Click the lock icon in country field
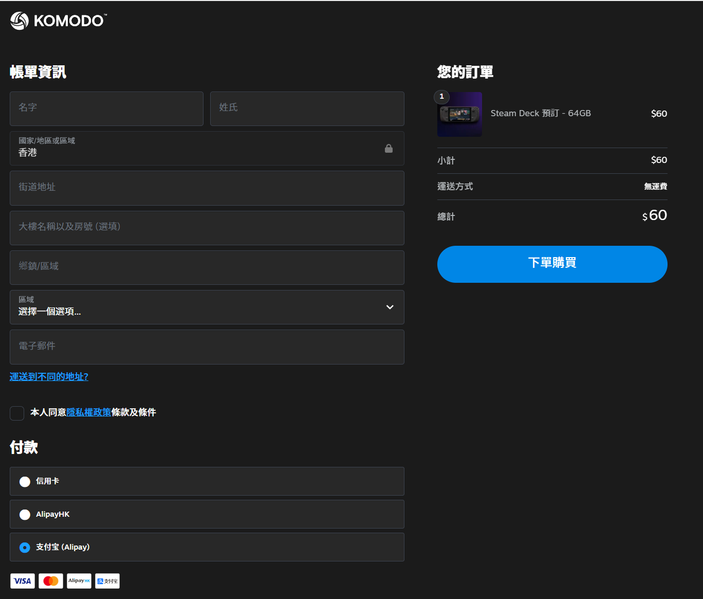 pyautogui.click(x=388, y=149)
